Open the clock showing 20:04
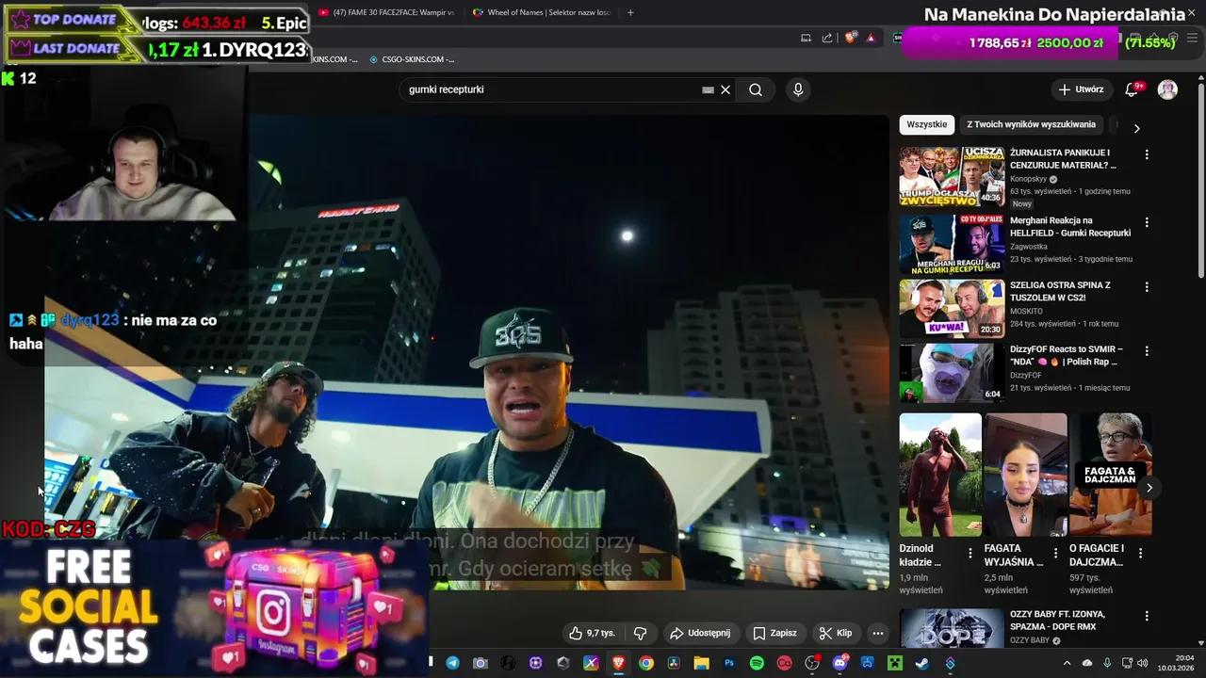 point(1176,663)
